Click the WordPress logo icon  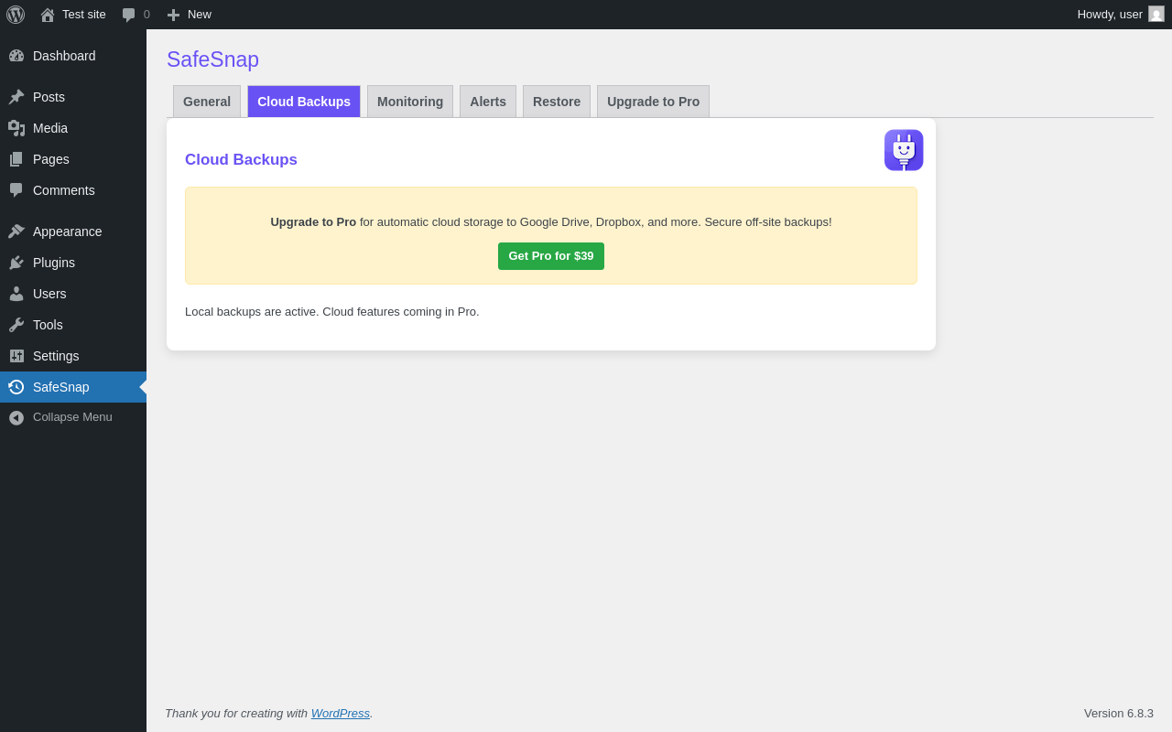point(16,15)
